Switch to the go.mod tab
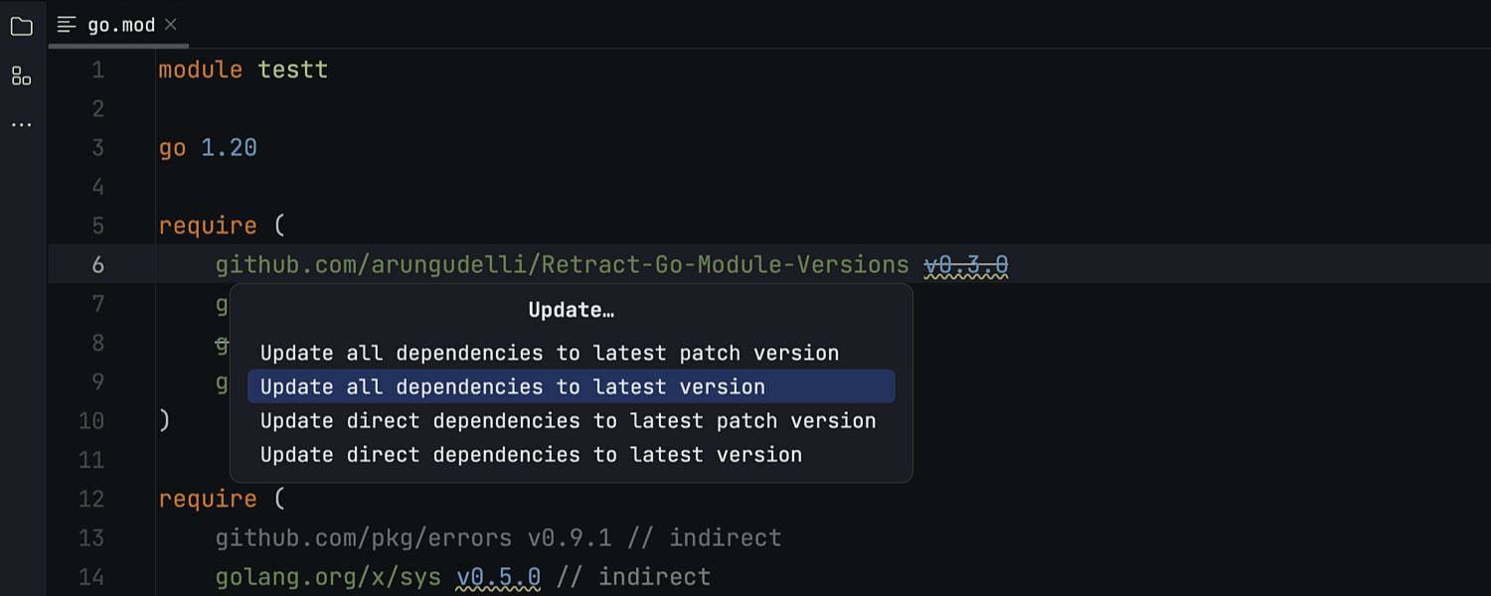Viewport: 1491px width, 596px height. [x=121, y=26]
